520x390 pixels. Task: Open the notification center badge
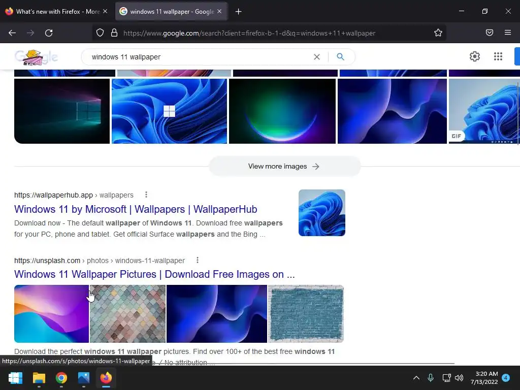click(x=506, y=378)
